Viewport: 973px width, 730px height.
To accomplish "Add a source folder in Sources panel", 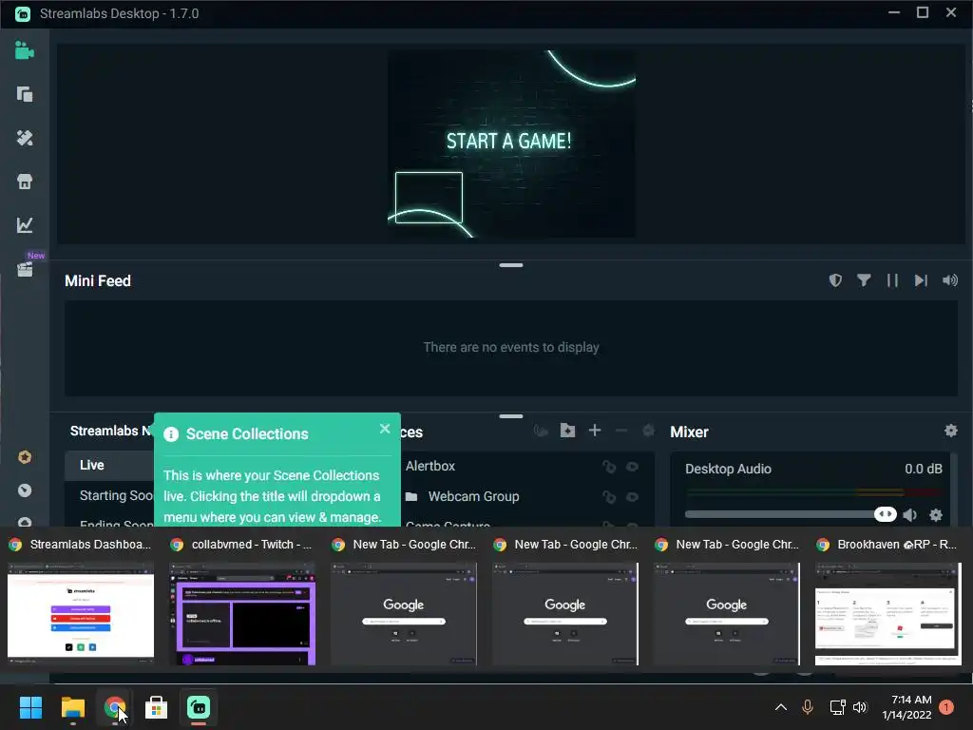I will pos(567,431).
